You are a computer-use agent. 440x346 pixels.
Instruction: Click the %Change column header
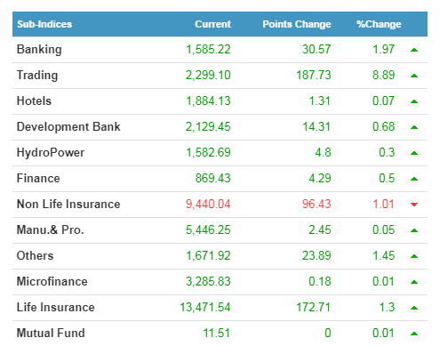click(379, 24)
